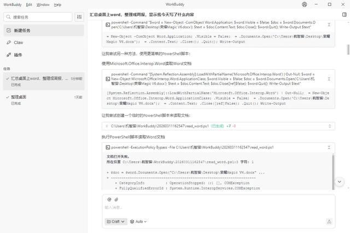The image size is (350, 233).
Task: Toggle the right side panel icon
Action: [x=345, y=15]
